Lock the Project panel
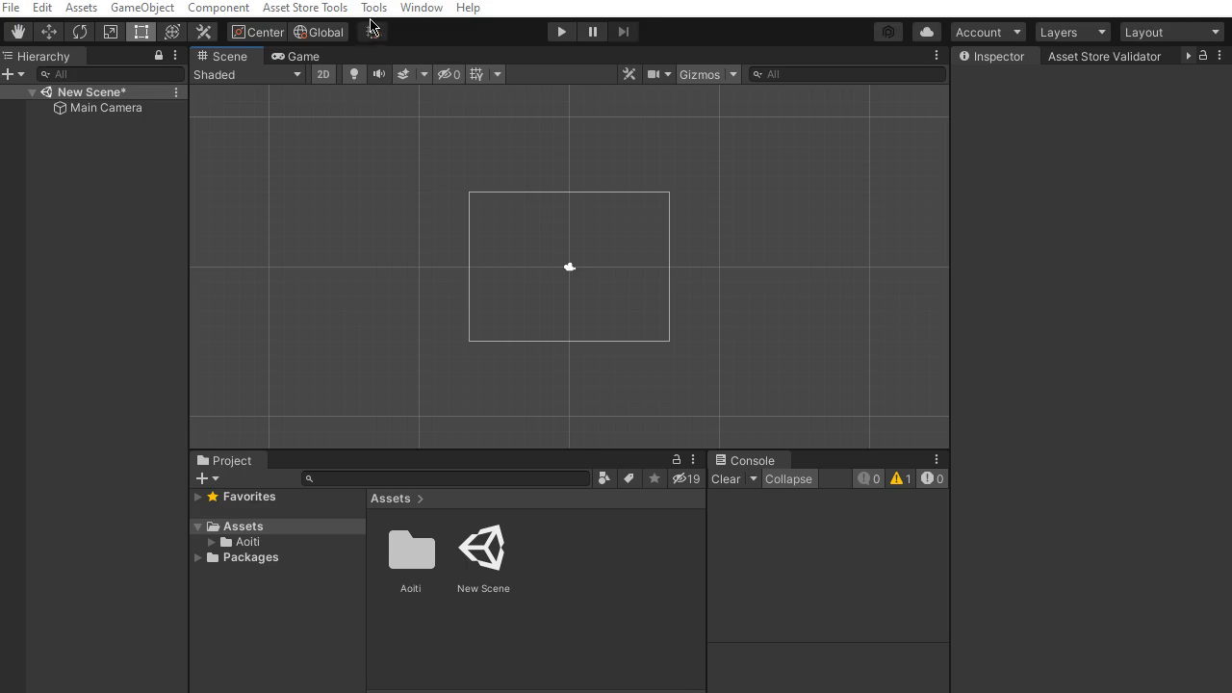The image size is (1232, 693). click(676, 460)
